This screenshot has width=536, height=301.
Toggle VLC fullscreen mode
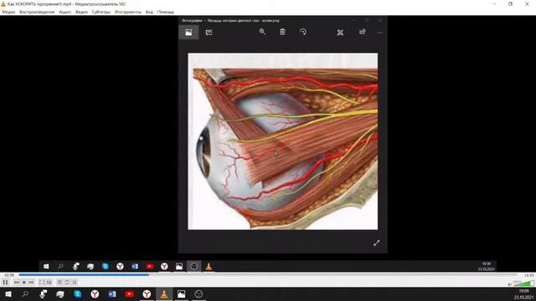pos(41,283)
